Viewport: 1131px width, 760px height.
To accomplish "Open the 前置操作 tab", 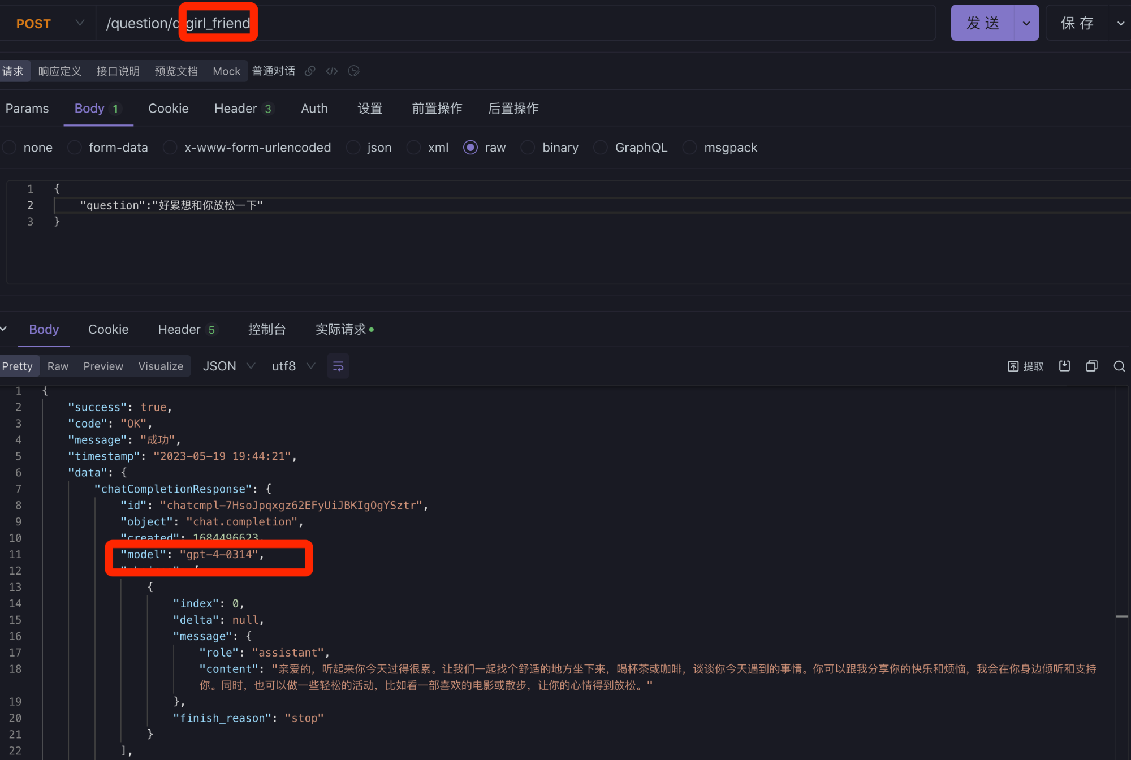I will tap(437, 108).
